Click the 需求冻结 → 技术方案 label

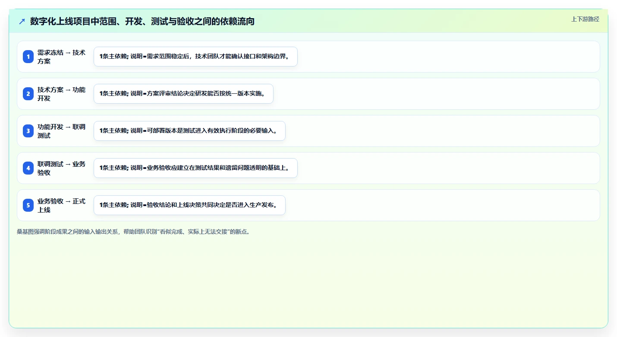[x=61, y=57]
